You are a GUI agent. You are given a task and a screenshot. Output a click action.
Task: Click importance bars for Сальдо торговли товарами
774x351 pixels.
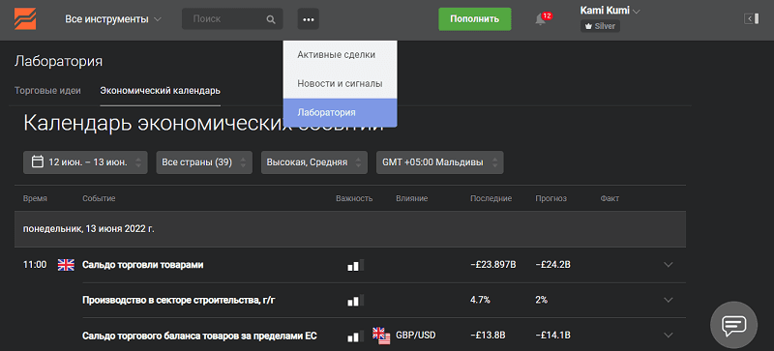point(355,265)
